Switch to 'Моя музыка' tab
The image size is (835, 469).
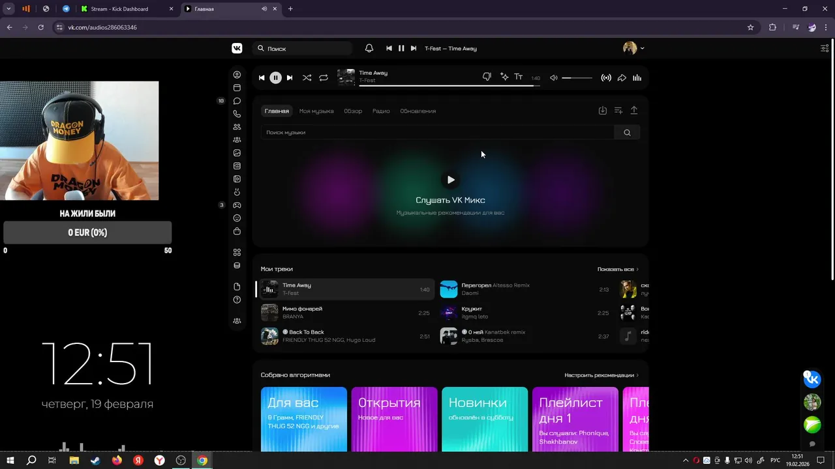point(316,111)
